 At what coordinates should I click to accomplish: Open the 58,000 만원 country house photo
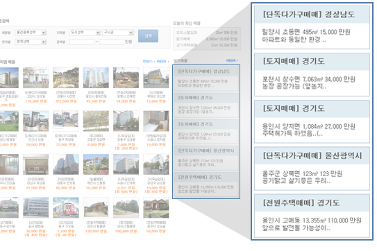click(156, 208)
